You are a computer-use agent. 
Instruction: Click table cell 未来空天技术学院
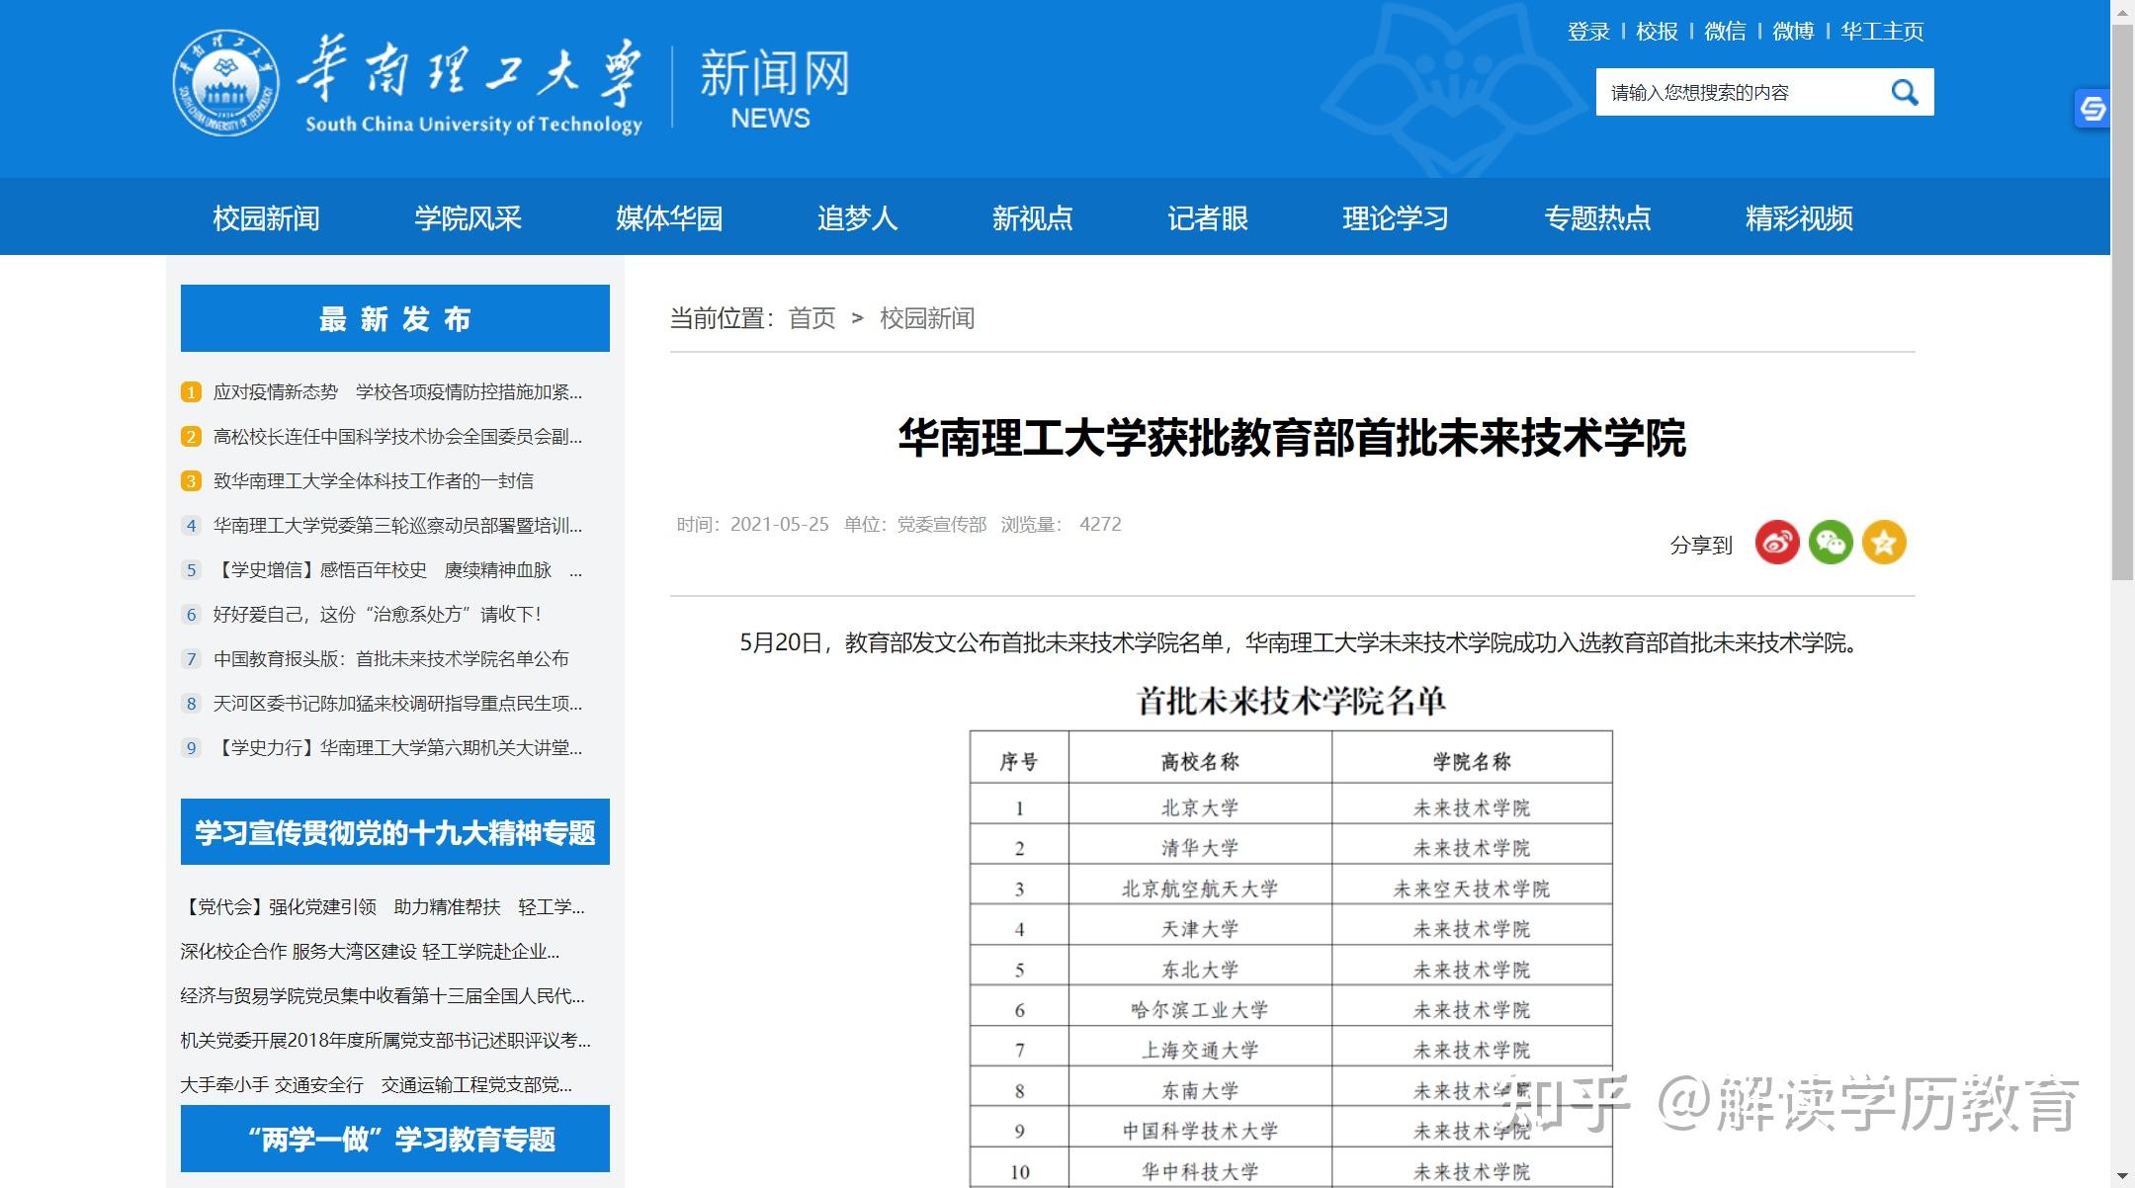coord(1472,889)
